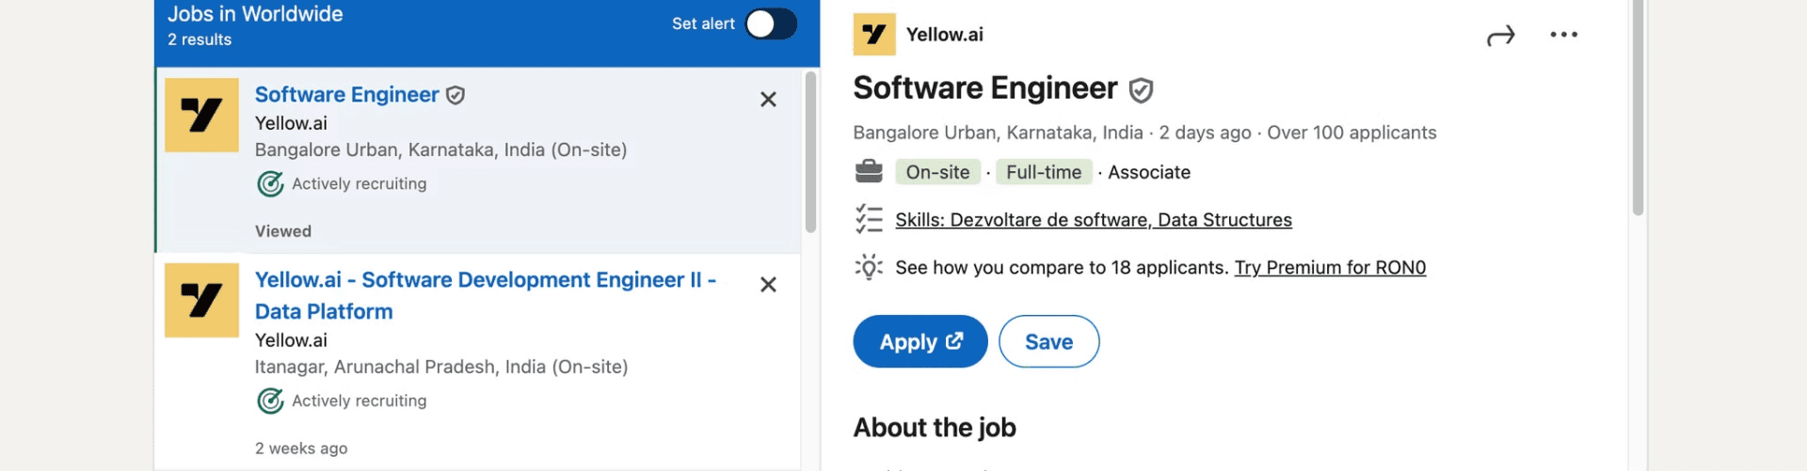Image resolution: width=1807 pixels, height=471 pixels.
Task: Click the Associate level text
Action: 1149,172
